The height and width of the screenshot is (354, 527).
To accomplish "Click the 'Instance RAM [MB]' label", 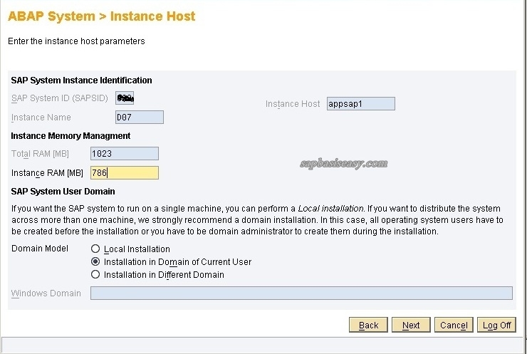I will (x=47, y=173).
